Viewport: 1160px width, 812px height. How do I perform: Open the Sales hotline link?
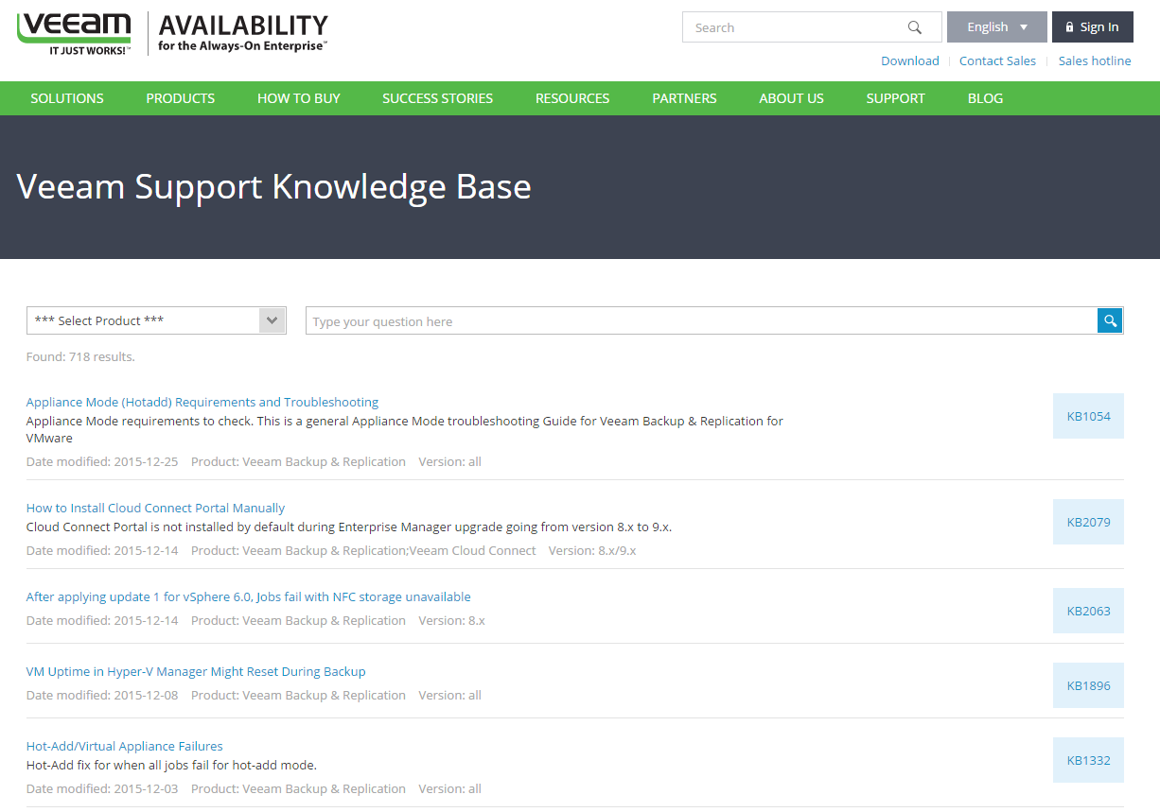(1095, 60)
